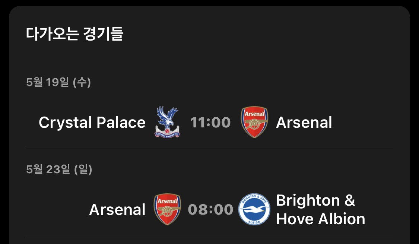Image resolution: width=419 pixels, height=244 pixels.
Task: Select the 08:00 kickoff time
Action: click(x=210, y=209)
